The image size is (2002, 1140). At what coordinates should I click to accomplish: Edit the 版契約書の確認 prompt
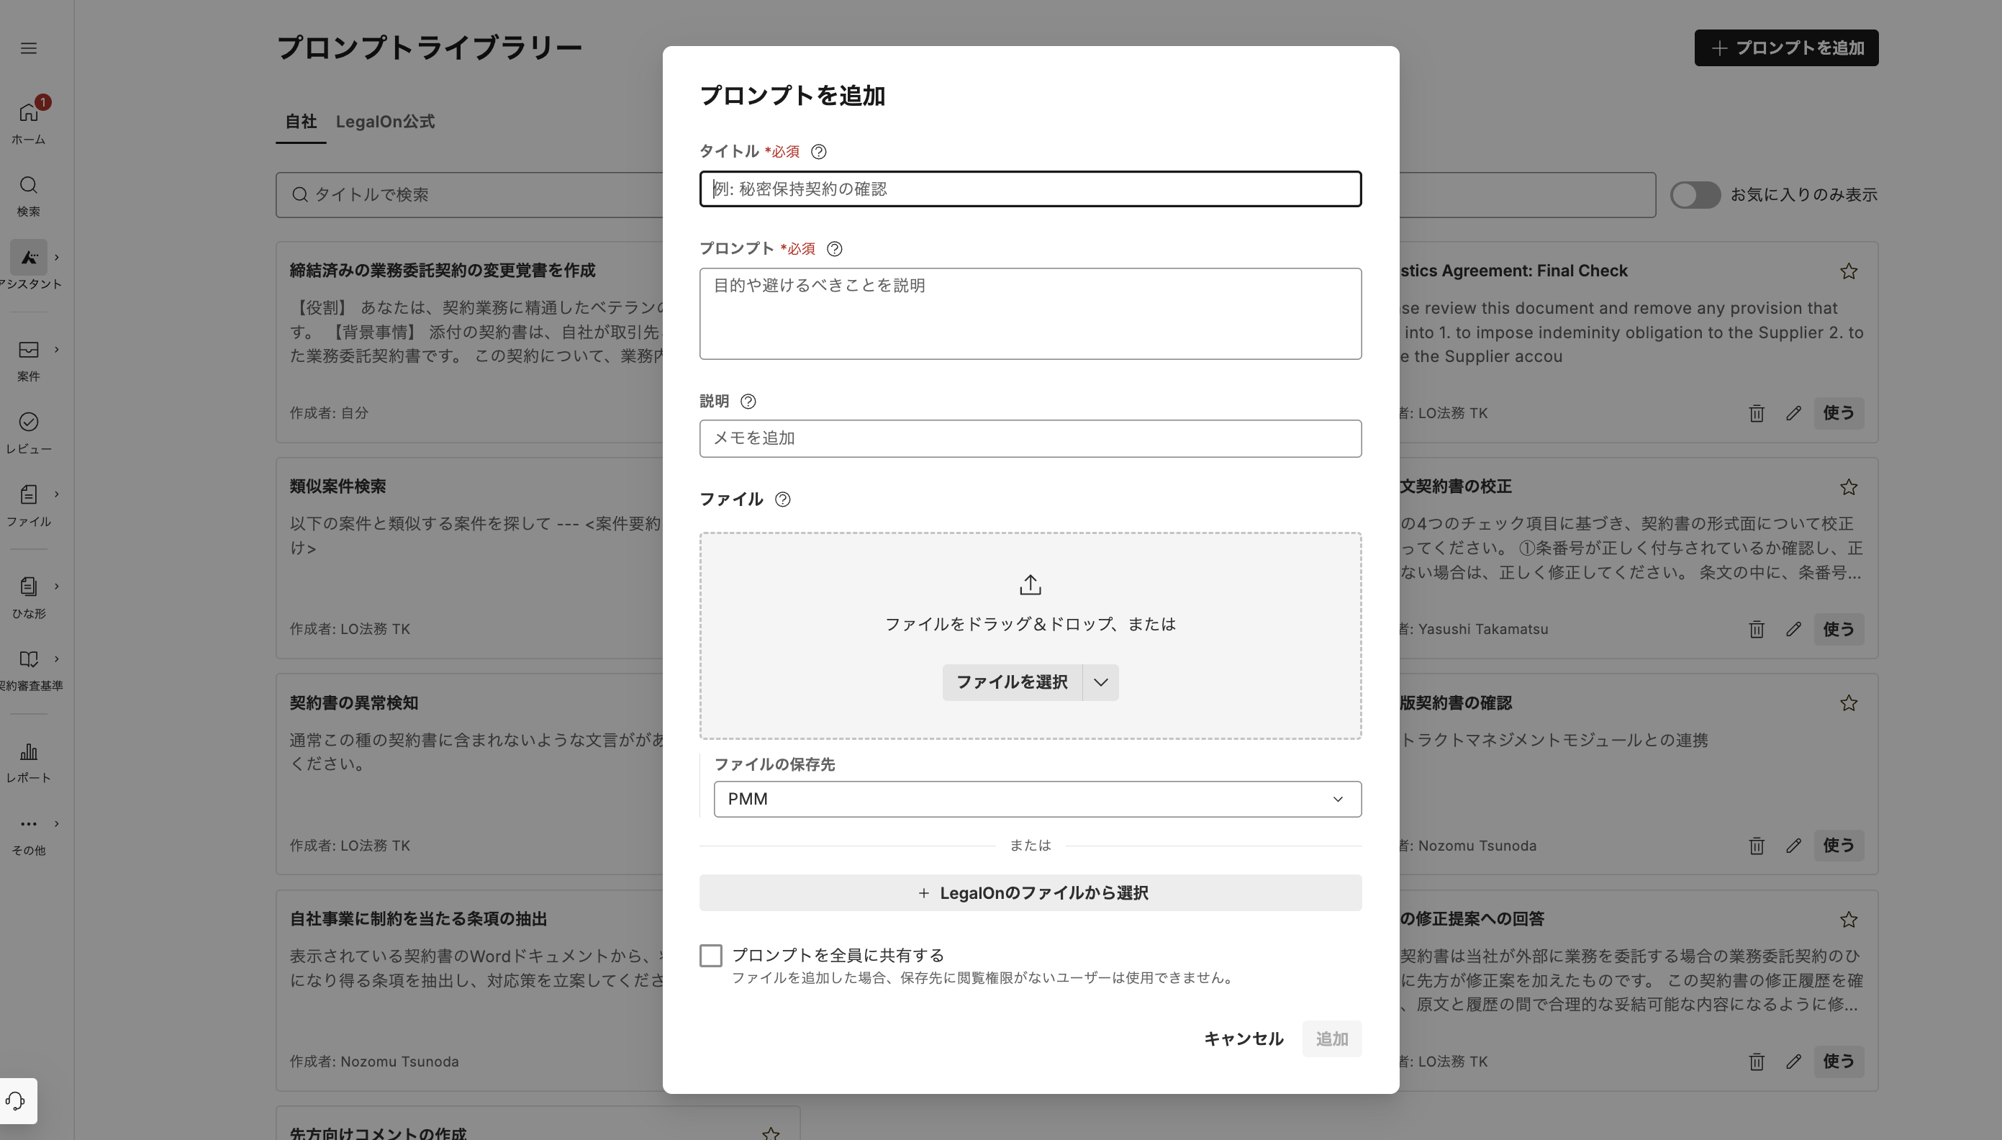(x=1794, y=846)
